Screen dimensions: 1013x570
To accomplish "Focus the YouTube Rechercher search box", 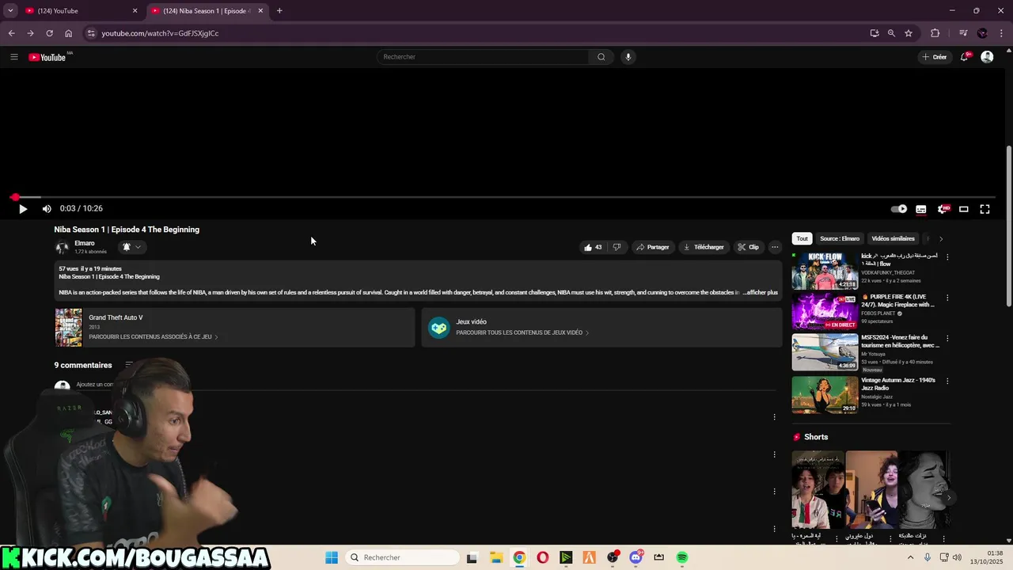I will [x=483, y=57].
